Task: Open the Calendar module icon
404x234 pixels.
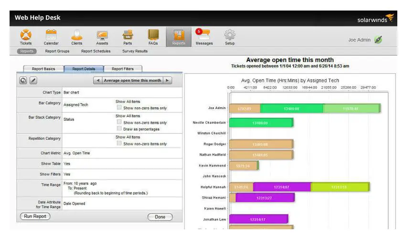Action: pos(51,37)
